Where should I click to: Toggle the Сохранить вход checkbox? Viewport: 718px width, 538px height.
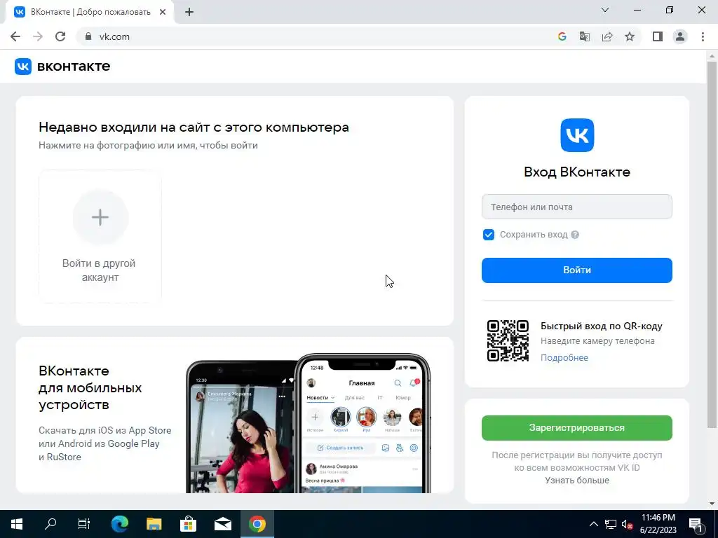[x=489, y=235]
